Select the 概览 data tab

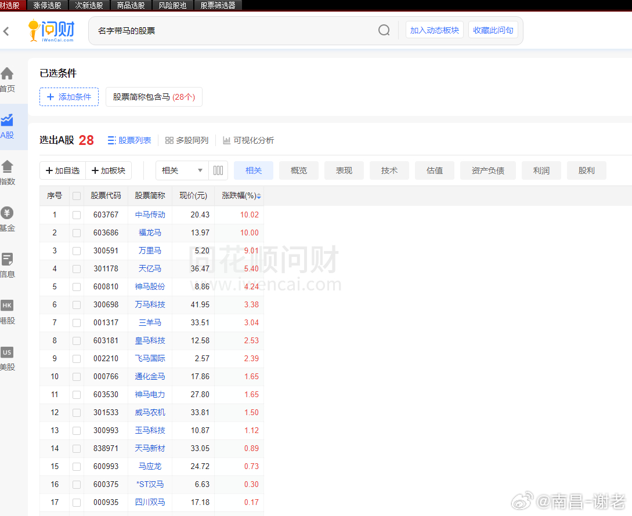[x=299, y=170]
